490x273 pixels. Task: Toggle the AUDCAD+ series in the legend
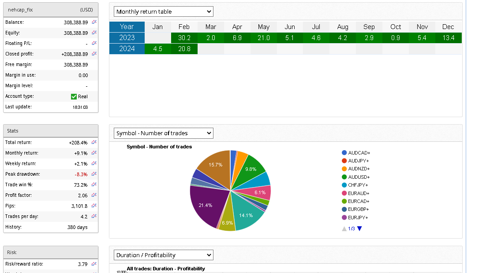[x=359, y=153]
